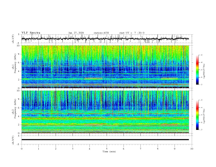
Task: Select the date text "Jan. 27, 2026"
Action: click(x=76, y=33)
